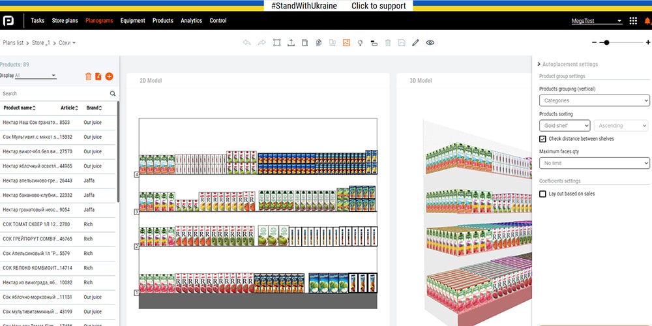Click the orange image display icon
Image resolution: width=652 pixels, height=326 pixels.
pyautogui.click(x=346, y=42)
